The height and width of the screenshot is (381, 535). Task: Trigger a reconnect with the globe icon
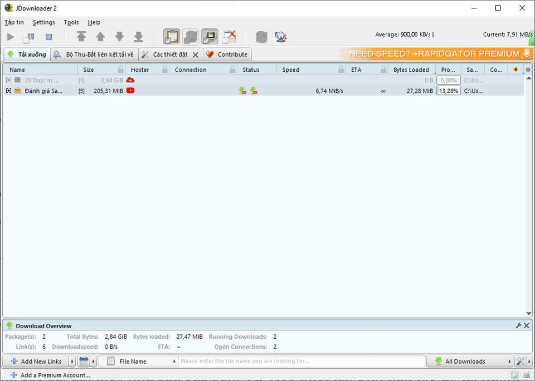tap(281, 37)
